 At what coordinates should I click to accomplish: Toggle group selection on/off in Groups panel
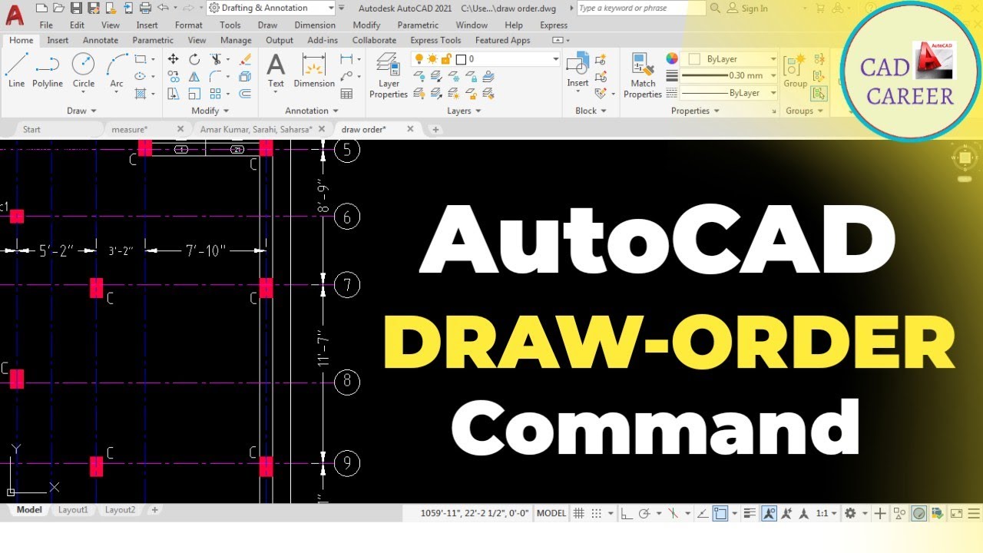(x=819, y=94)
